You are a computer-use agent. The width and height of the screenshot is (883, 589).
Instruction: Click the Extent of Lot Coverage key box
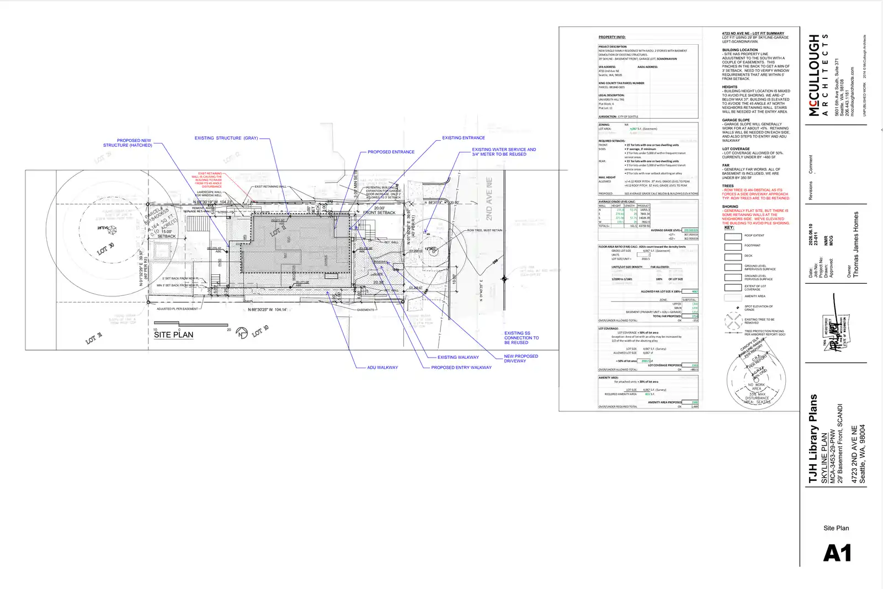[x=733, y=288]
